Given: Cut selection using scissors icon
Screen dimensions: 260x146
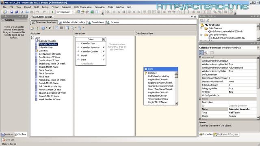Looking at the screenshot, I should click(22, 12).
